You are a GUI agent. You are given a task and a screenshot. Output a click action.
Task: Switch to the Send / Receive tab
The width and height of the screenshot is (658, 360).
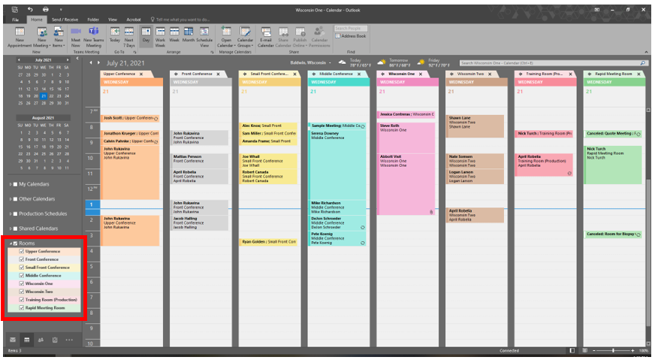[65, 20]
